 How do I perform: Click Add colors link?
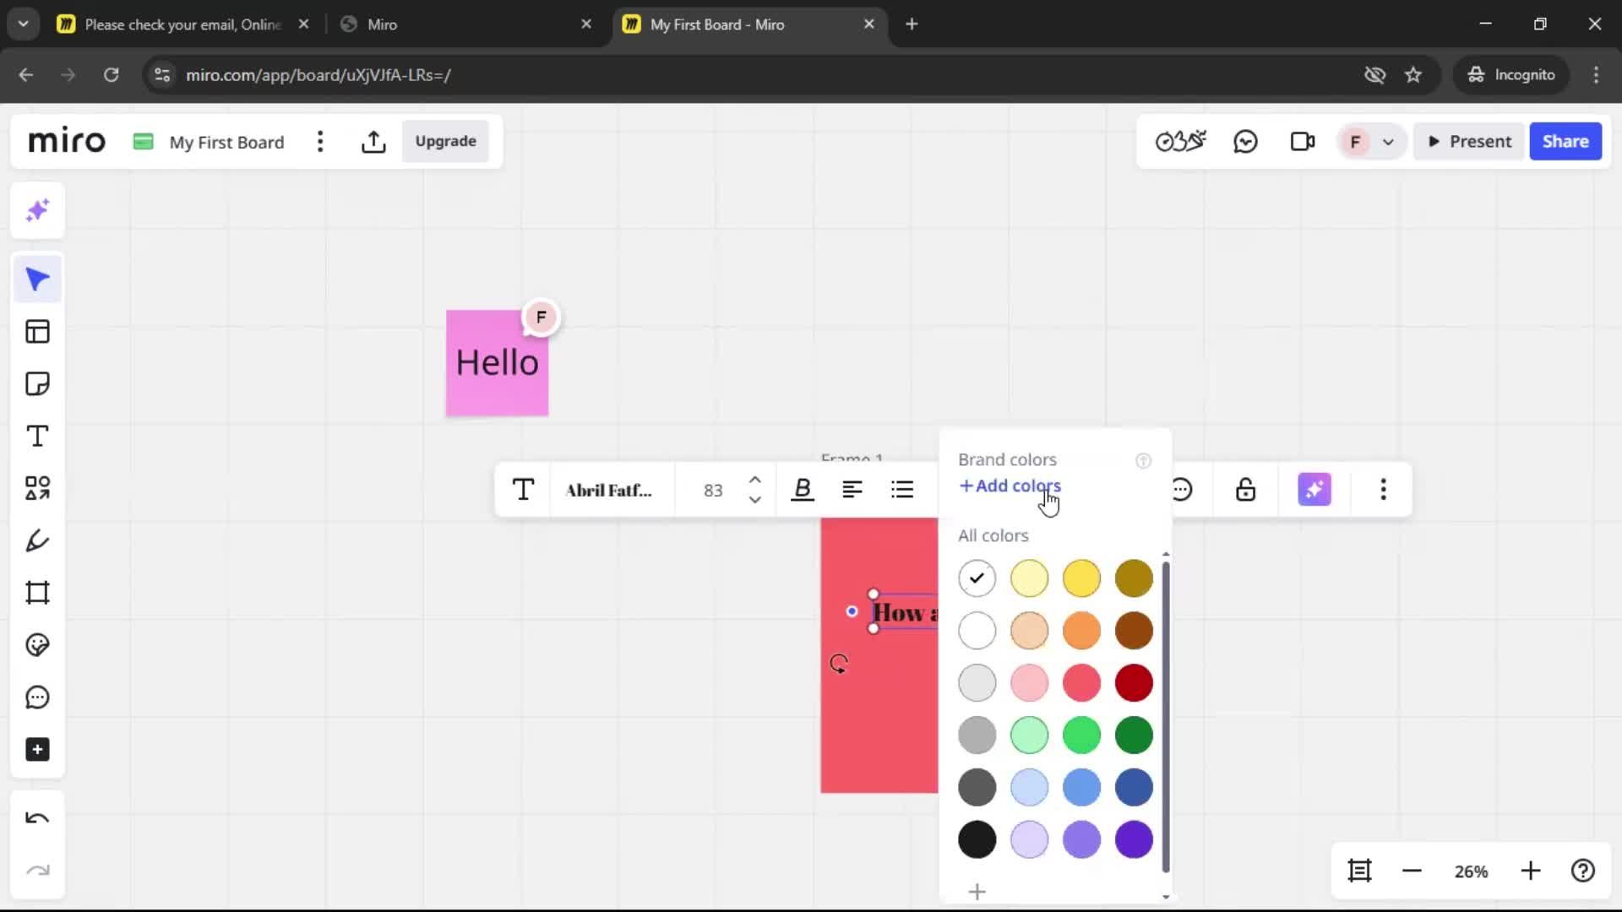click(x=1010, y=486)
